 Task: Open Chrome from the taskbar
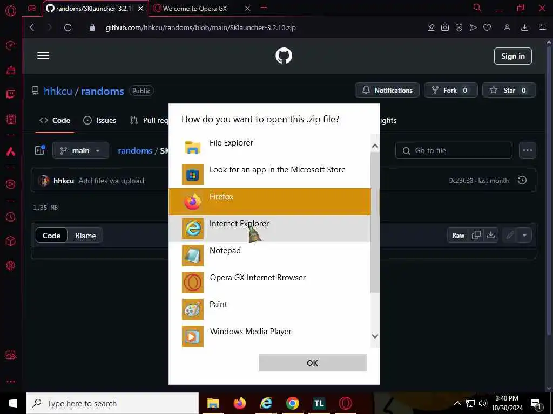[292, 403]
